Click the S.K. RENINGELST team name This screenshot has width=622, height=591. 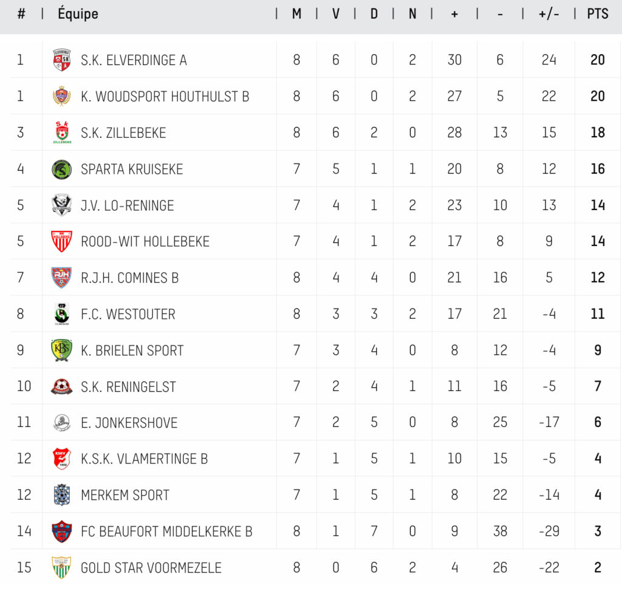128,386
